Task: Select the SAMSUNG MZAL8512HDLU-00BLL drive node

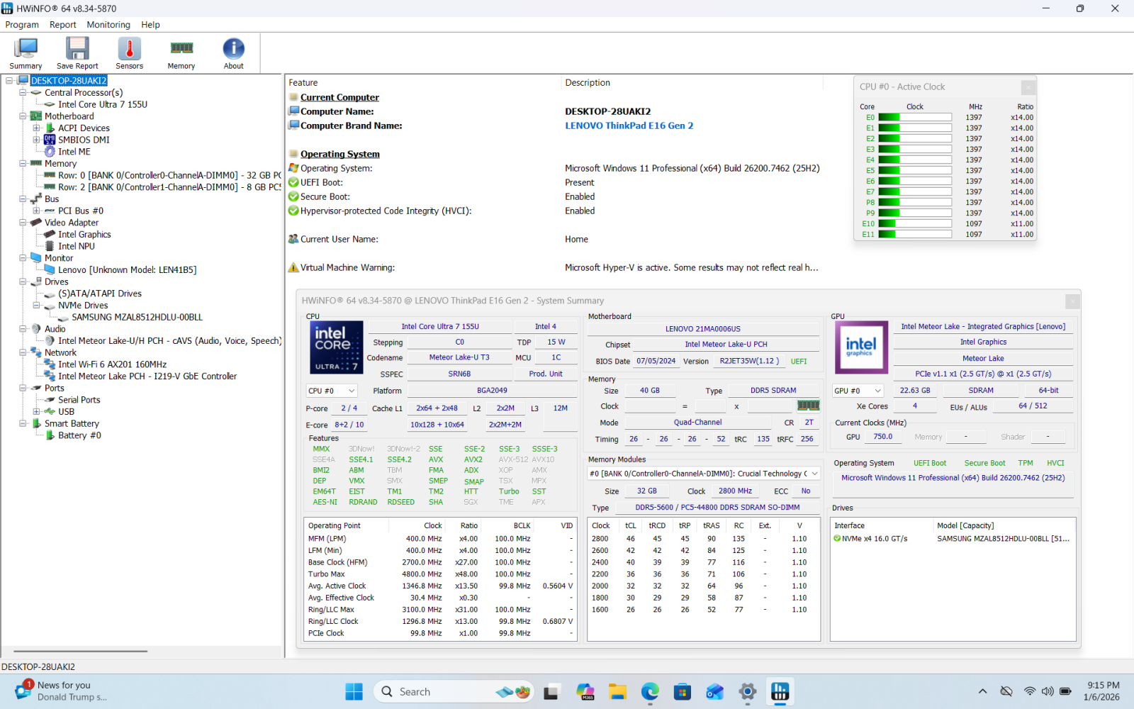Action: pos(137,317)
